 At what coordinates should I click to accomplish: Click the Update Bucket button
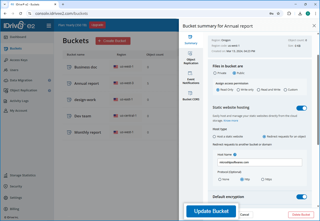(x=211, y=211)
